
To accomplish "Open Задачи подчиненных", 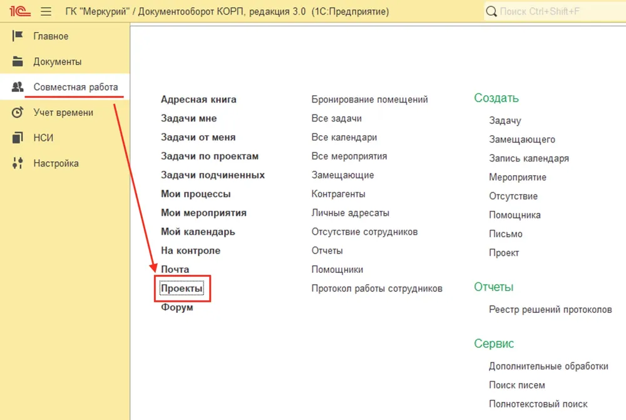I will (213, 175).
